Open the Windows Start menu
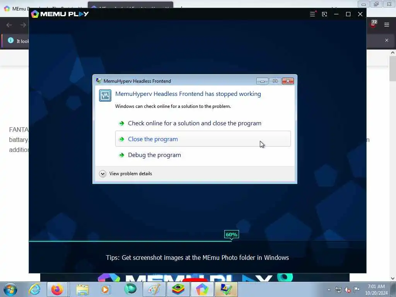396x297 pixels. tap(10, 289)
